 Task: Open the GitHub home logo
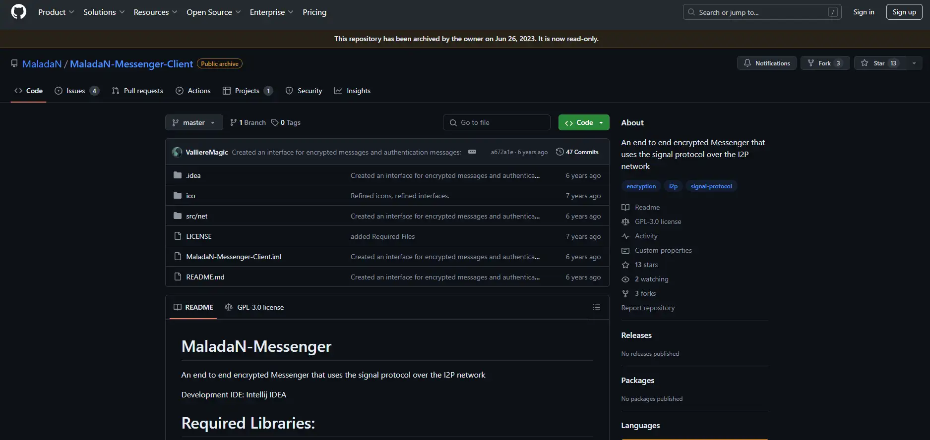click(x=18, y=12)
